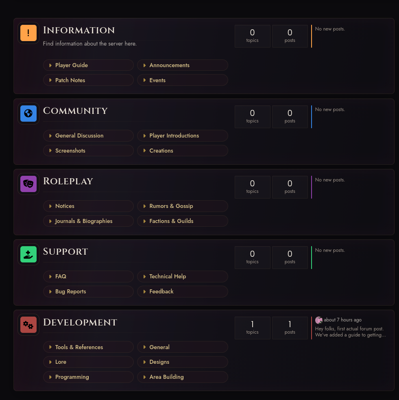Open the Roleplay category title
Screen dimensions: 399x400
(x=68, y=181)
